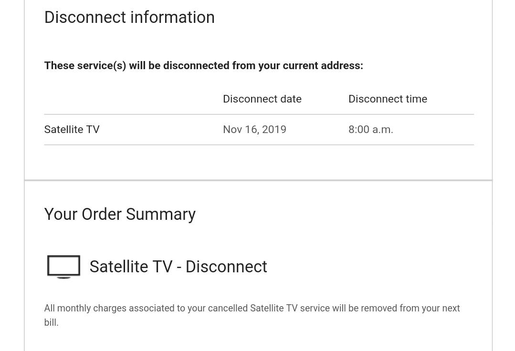The height and width of the screenshot is (351, 515).
Task: Click the TV monitor icon
Action: [x=63, y=267]
